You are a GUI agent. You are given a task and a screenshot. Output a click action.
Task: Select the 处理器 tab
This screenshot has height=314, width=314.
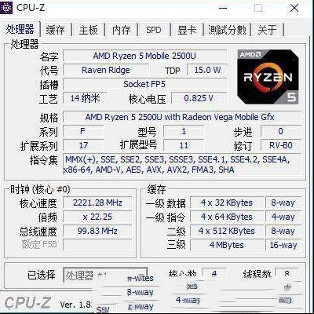tap(20, 29)
